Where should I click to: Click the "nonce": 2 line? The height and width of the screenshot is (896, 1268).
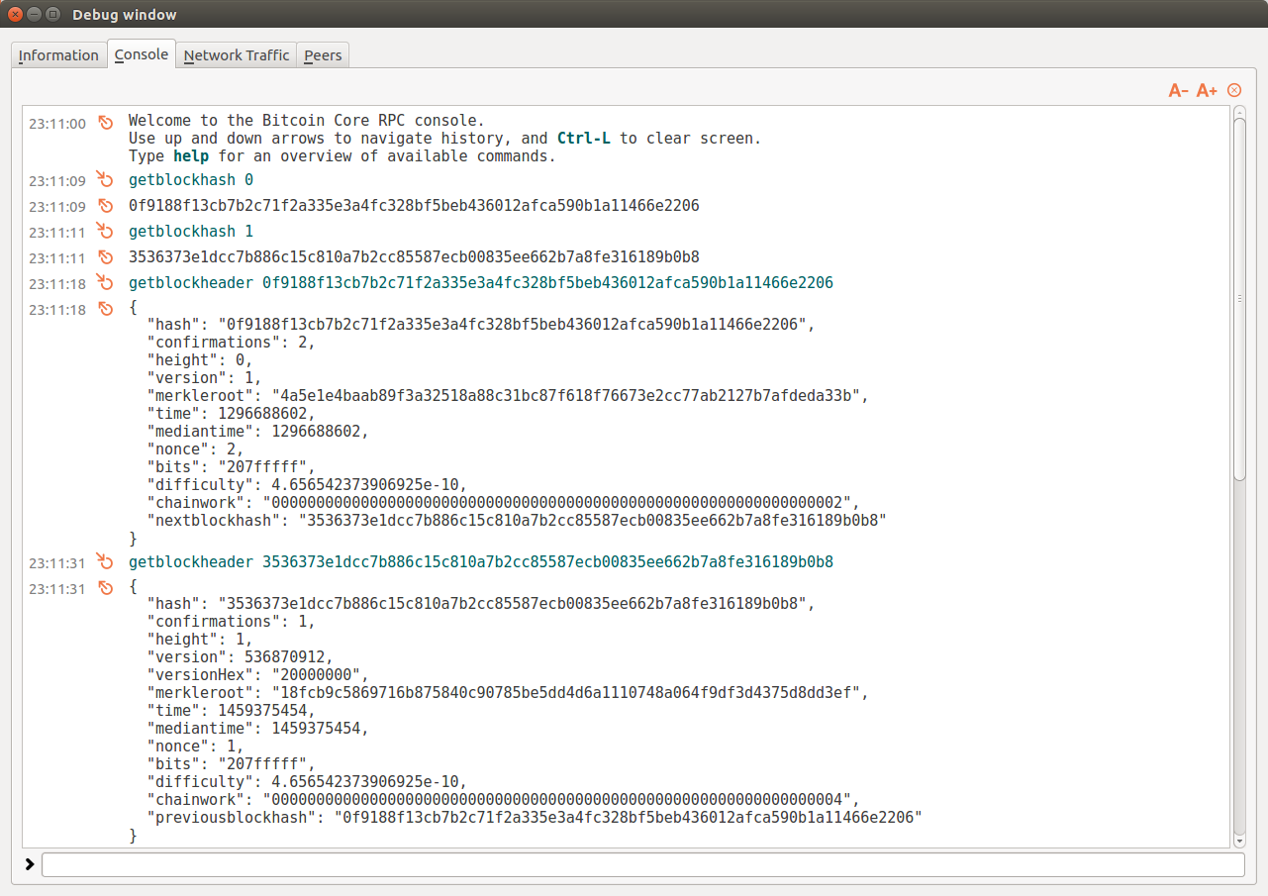tap(195, 449)
